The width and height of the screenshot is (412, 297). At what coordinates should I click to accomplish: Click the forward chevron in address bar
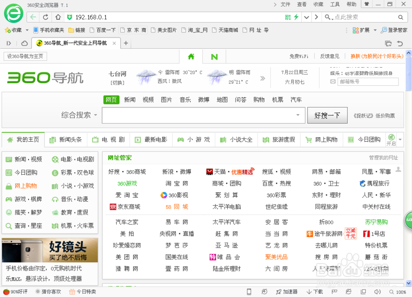point(316,17)
